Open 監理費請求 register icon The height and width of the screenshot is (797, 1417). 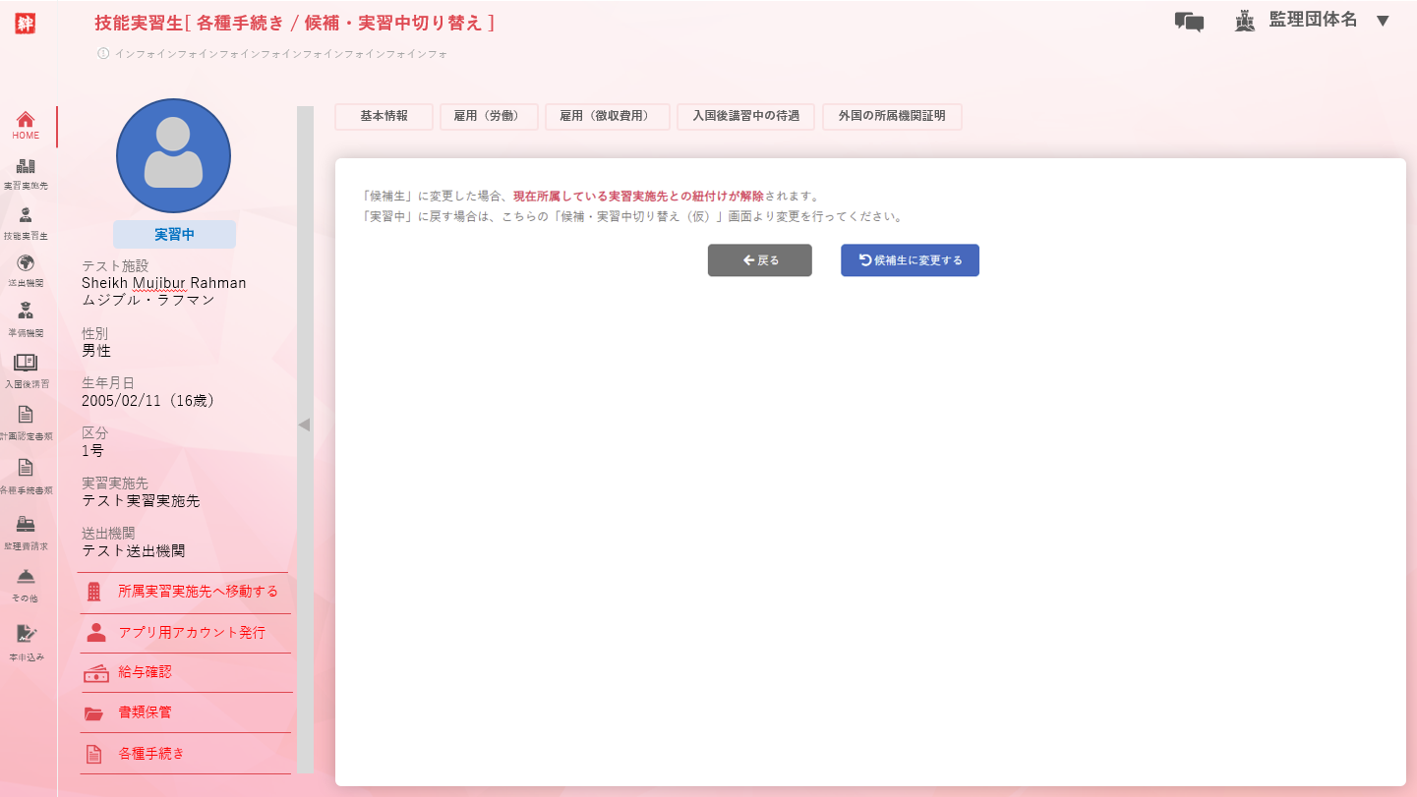tap(27, 525)
